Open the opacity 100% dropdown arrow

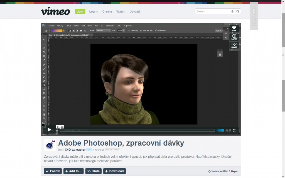[x=124, y=31]
